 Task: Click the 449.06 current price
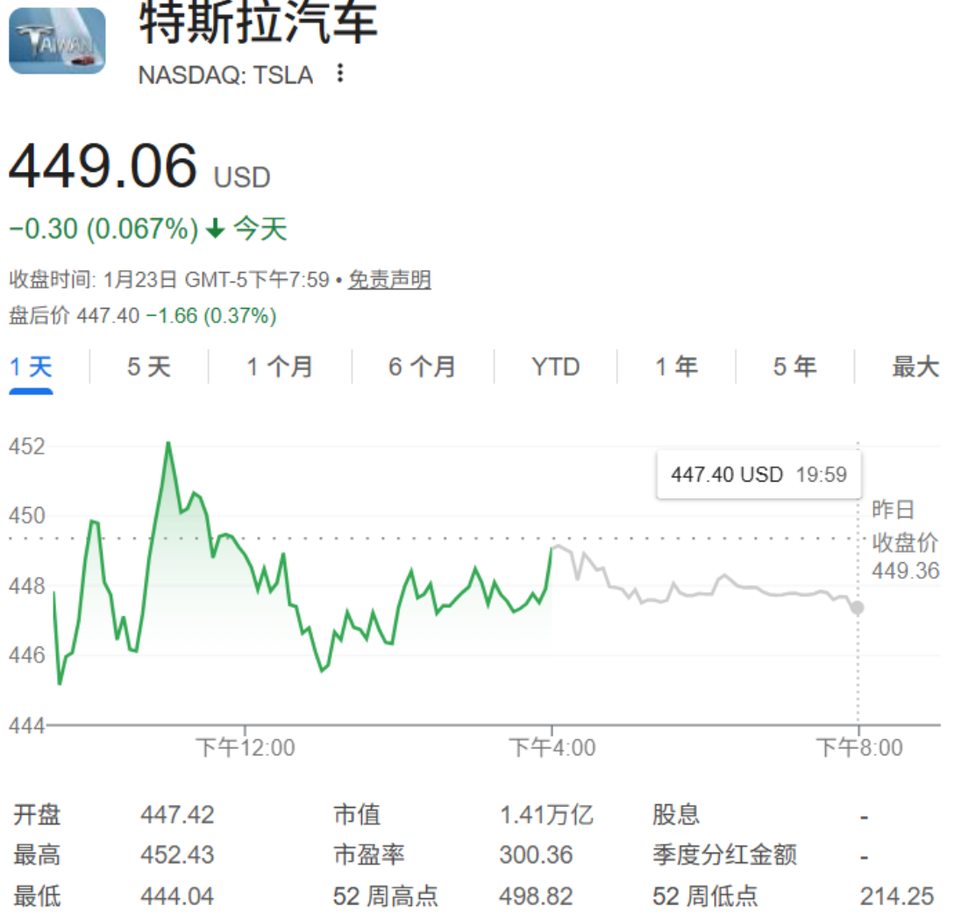point(103,166)
